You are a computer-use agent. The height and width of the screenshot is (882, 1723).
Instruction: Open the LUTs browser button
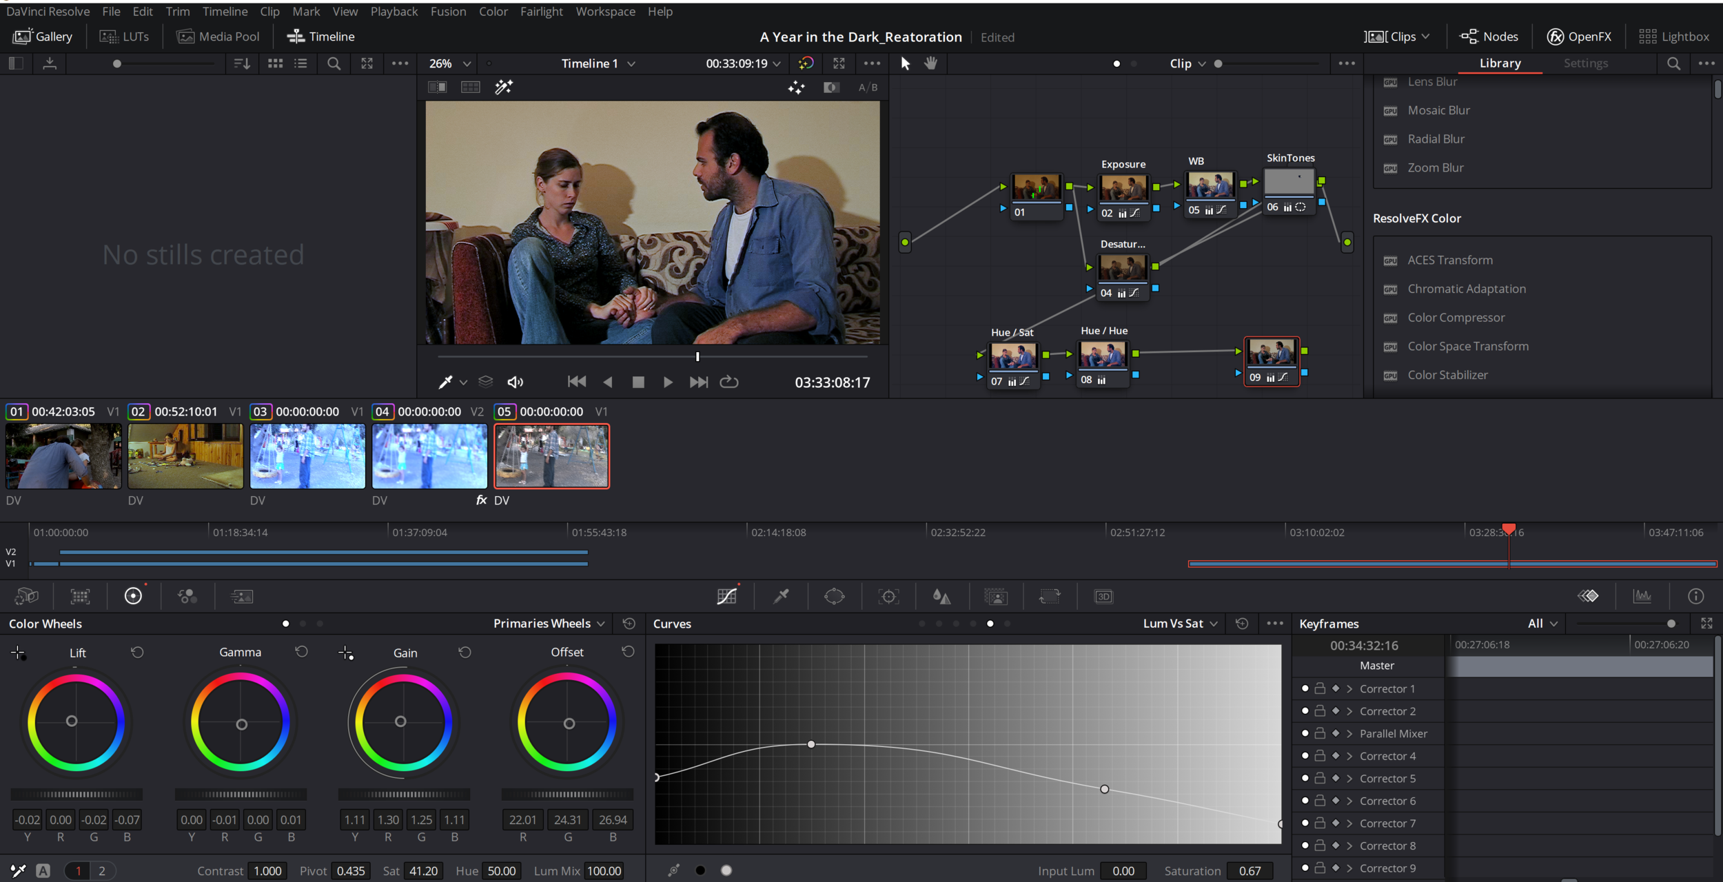(125, 37)
